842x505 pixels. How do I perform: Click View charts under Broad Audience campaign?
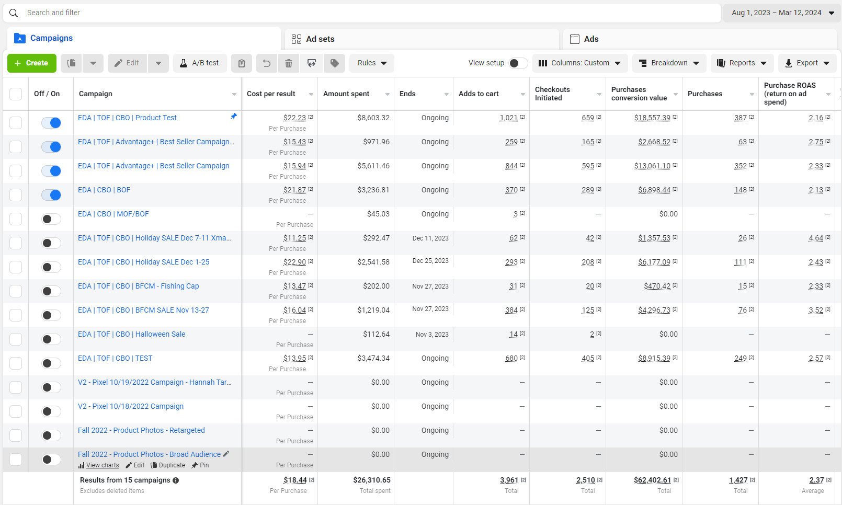[x=102, y=465]
